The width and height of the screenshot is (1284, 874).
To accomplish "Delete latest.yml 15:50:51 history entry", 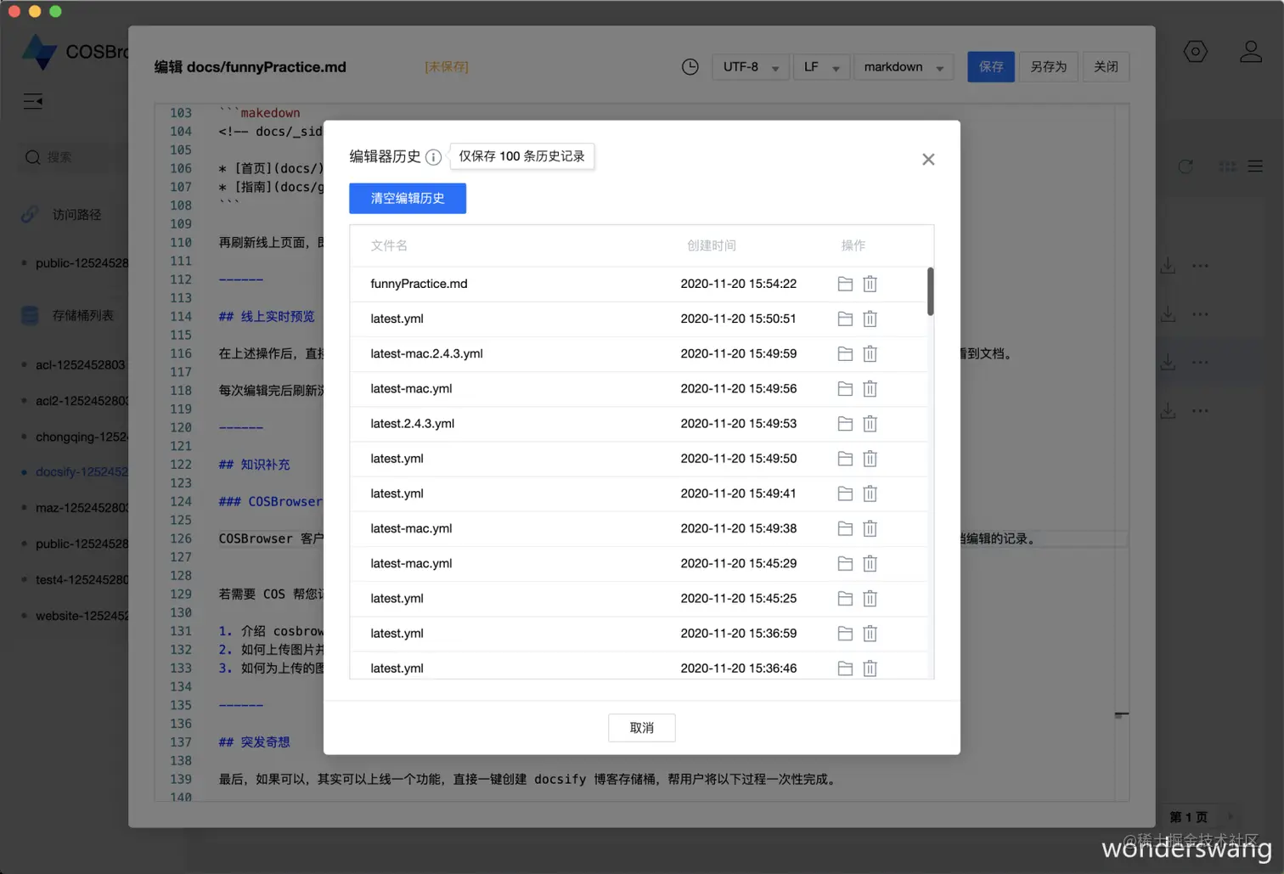I will coord(870,319).
